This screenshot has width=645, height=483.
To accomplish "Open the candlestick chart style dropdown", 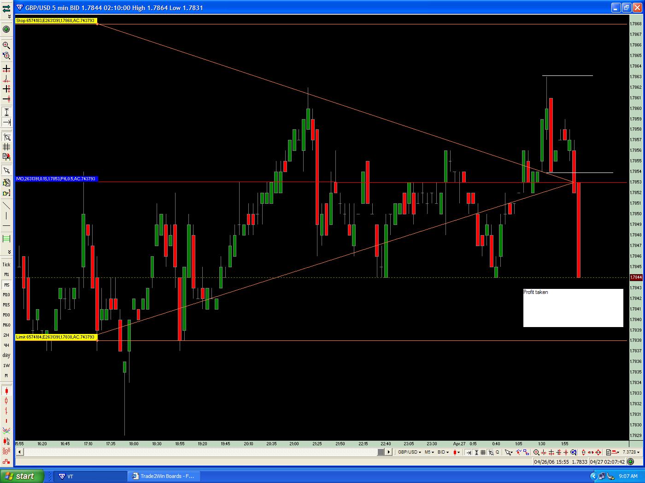I will coord(457,452).
